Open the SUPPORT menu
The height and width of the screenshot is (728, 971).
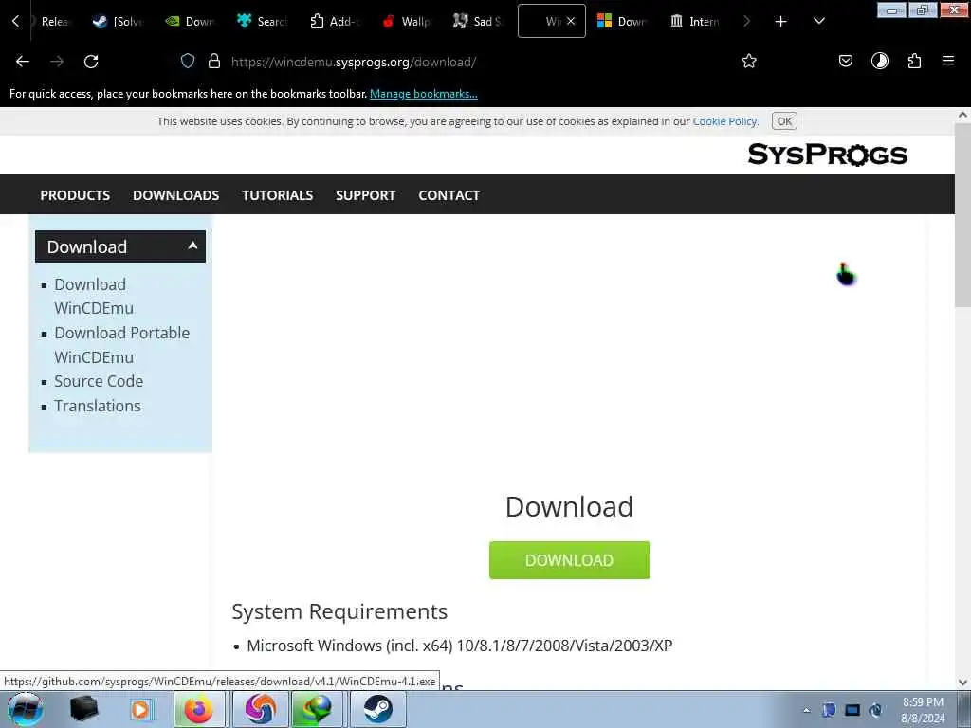tap(365, 195)
